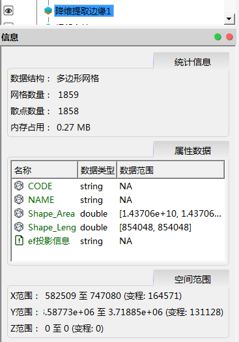Click the Shape_Area attribute icon

19,213
